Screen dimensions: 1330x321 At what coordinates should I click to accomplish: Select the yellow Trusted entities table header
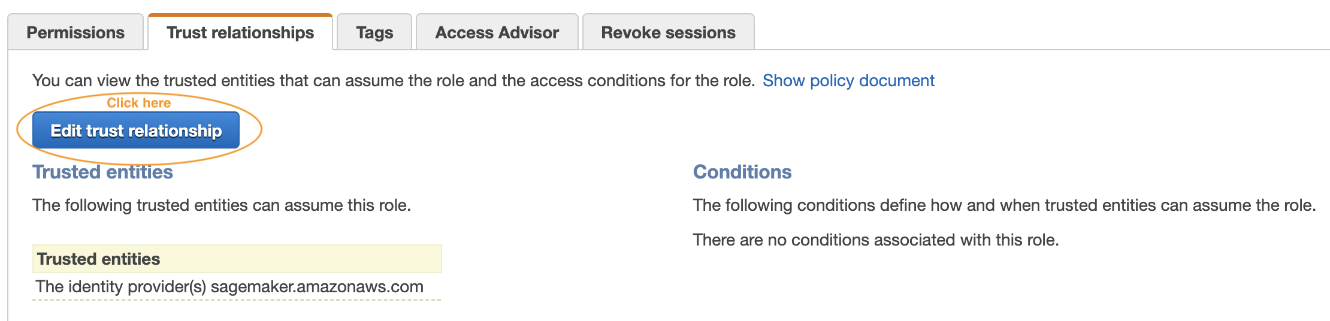coord(237,259)
